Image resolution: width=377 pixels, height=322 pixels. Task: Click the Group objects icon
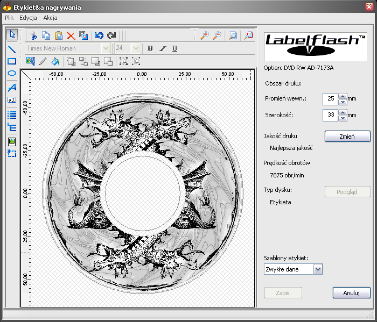click(x=123, y=61)
